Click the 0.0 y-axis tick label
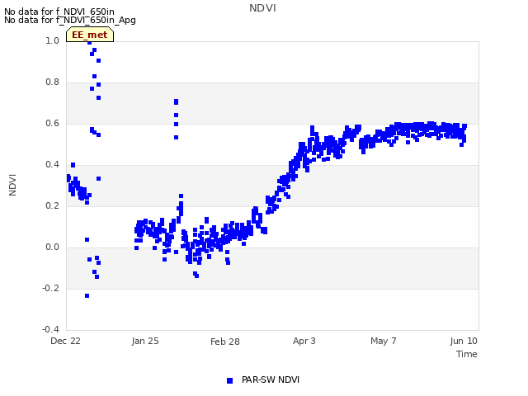Image resolution: width=528 pixels, height=396 pixels. 52,247
